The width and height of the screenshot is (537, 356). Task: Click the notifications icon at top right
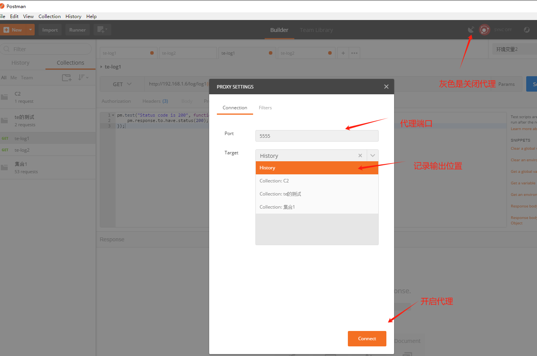[x=527, y=30]
